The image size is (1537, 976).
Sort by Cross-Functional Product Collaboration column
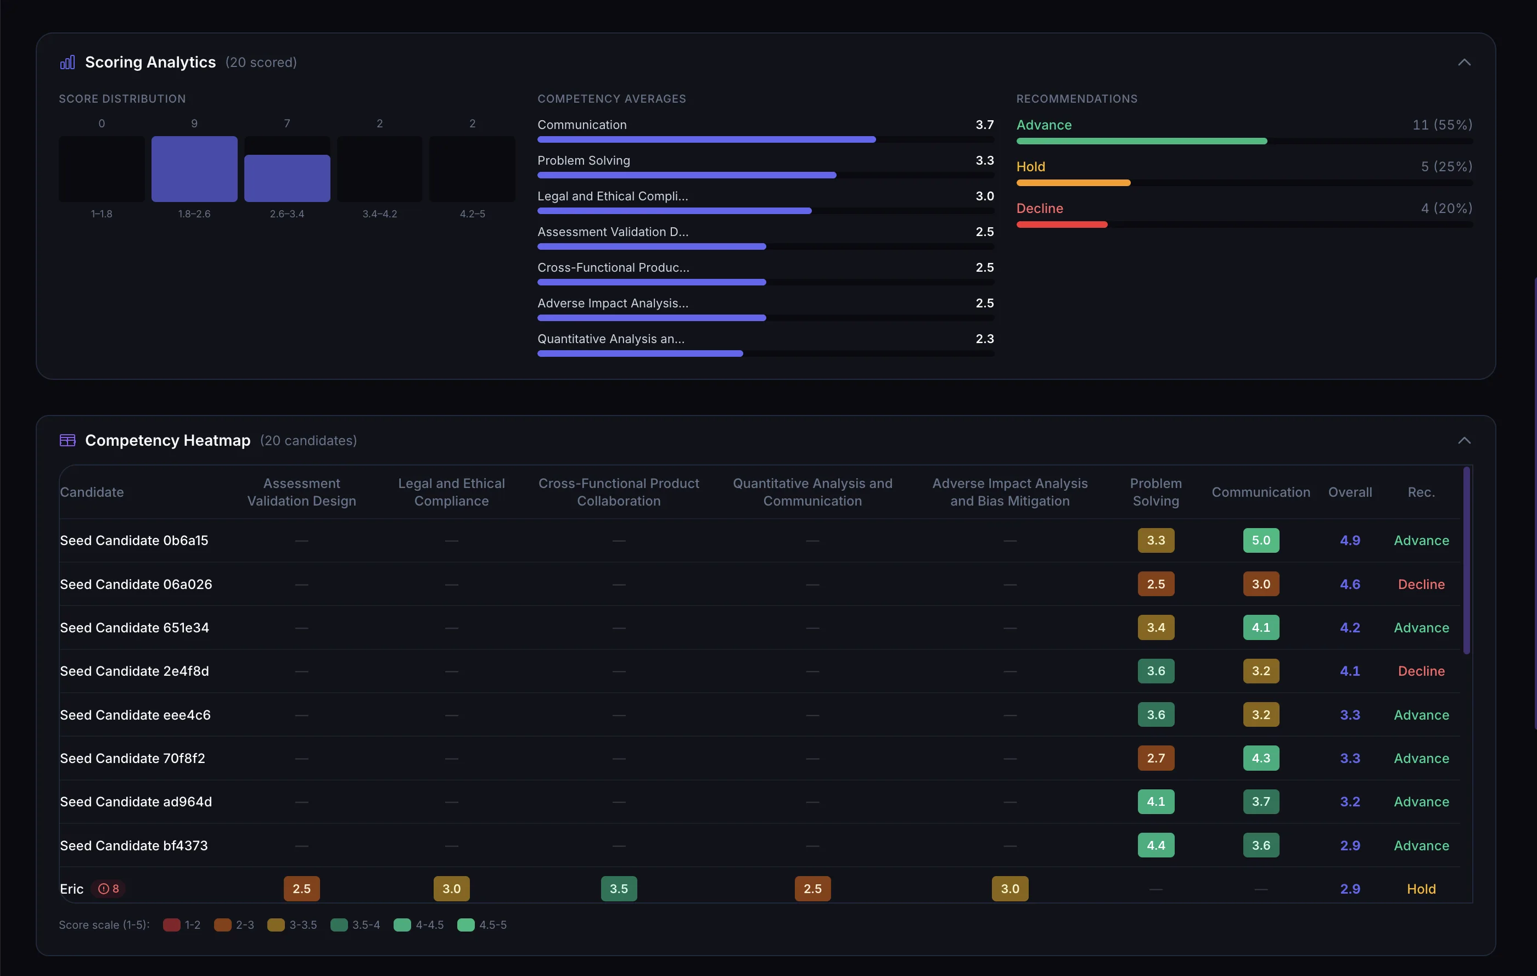(619, 492)
